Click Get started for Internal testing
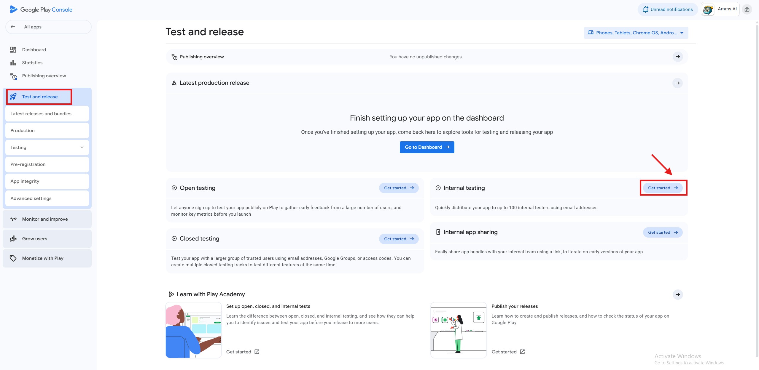The width and height of the screenshot is (759, 370). pos(663,188)
